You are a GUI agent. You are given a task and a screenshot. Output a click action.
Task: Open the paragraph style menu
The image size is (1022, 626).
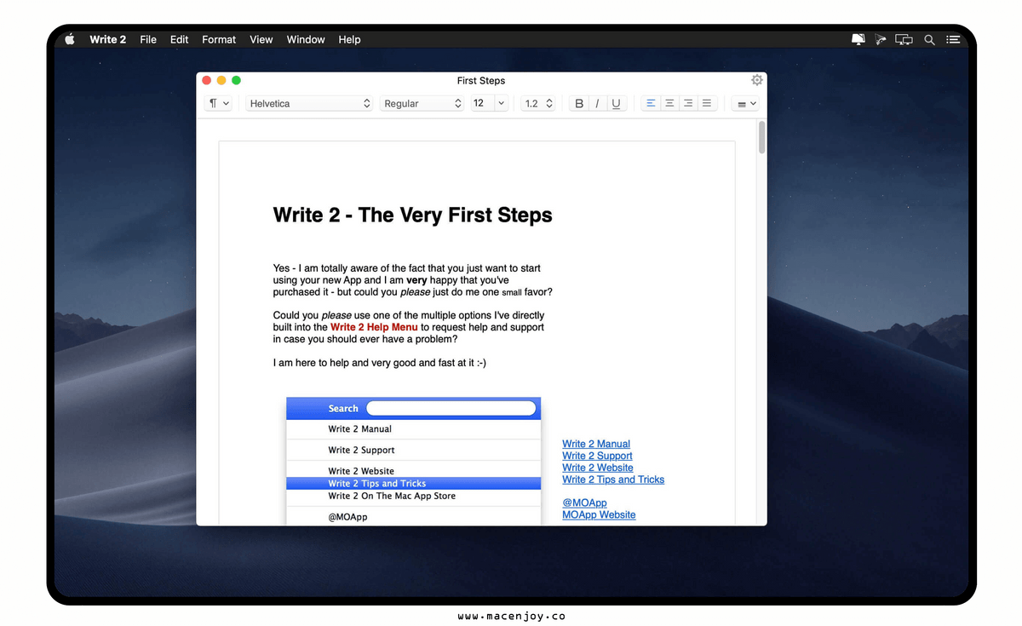click(x=218, y=103)
